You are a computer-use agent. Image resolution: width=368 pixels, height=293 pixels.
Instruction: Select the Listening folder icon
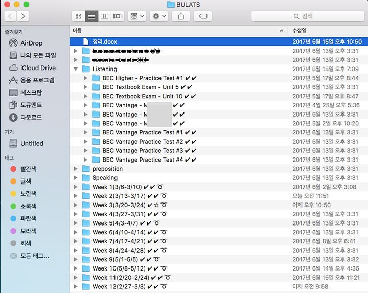point(86,69)
